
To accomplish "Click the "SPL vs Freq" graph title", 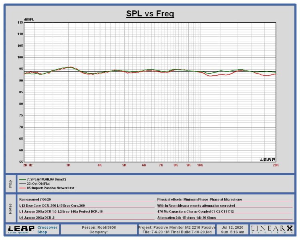I will 150,14.
